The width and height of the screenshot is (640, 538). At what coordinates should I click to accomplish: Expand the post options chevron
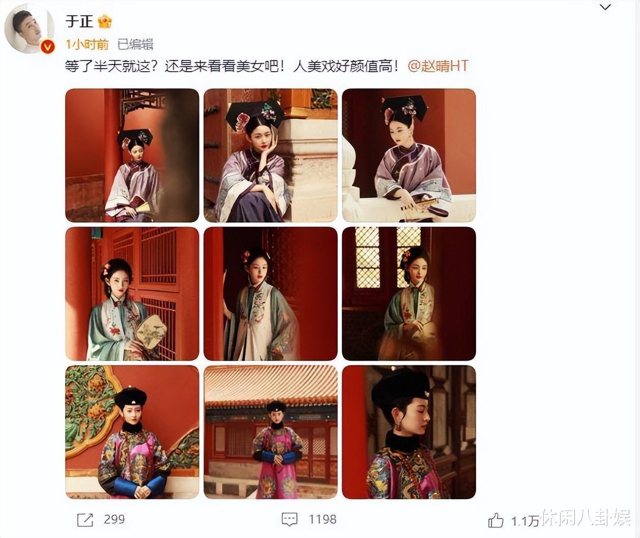[605, 8]
